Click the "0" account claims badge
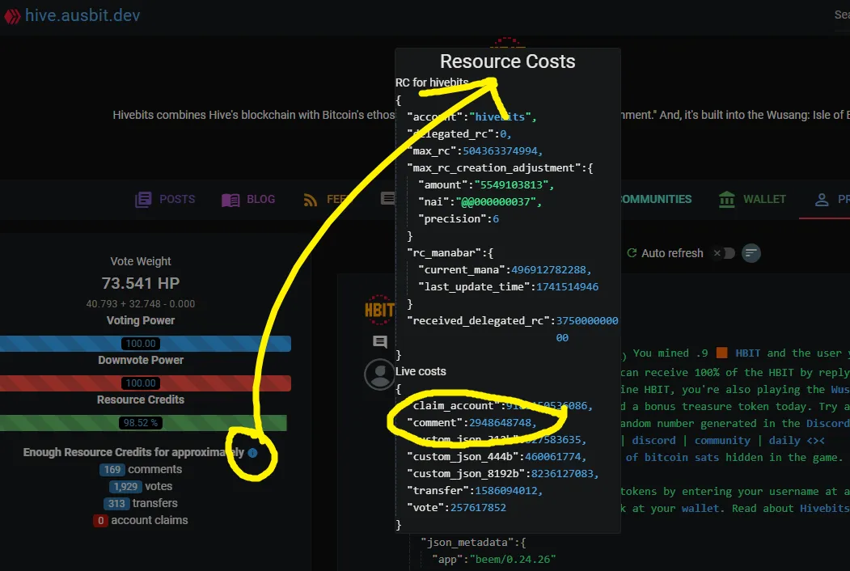The image size is (850, 571). 100,521
